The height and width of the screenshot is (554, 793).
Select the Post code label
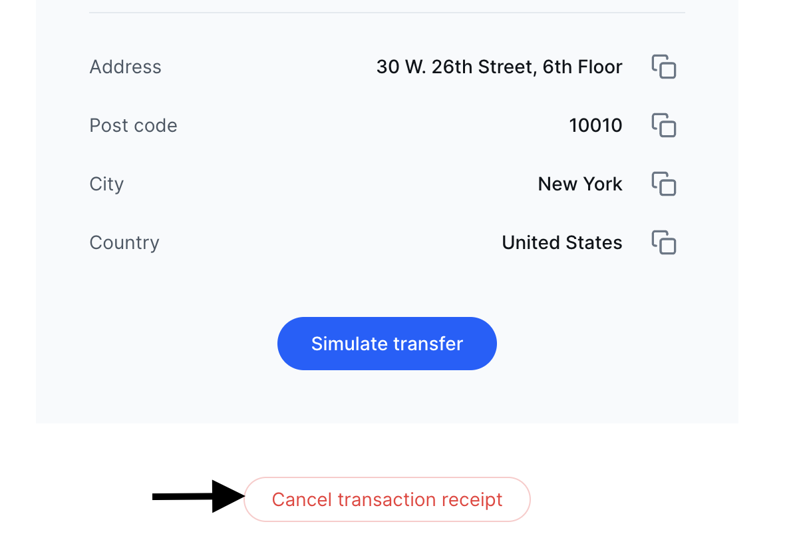133,125
